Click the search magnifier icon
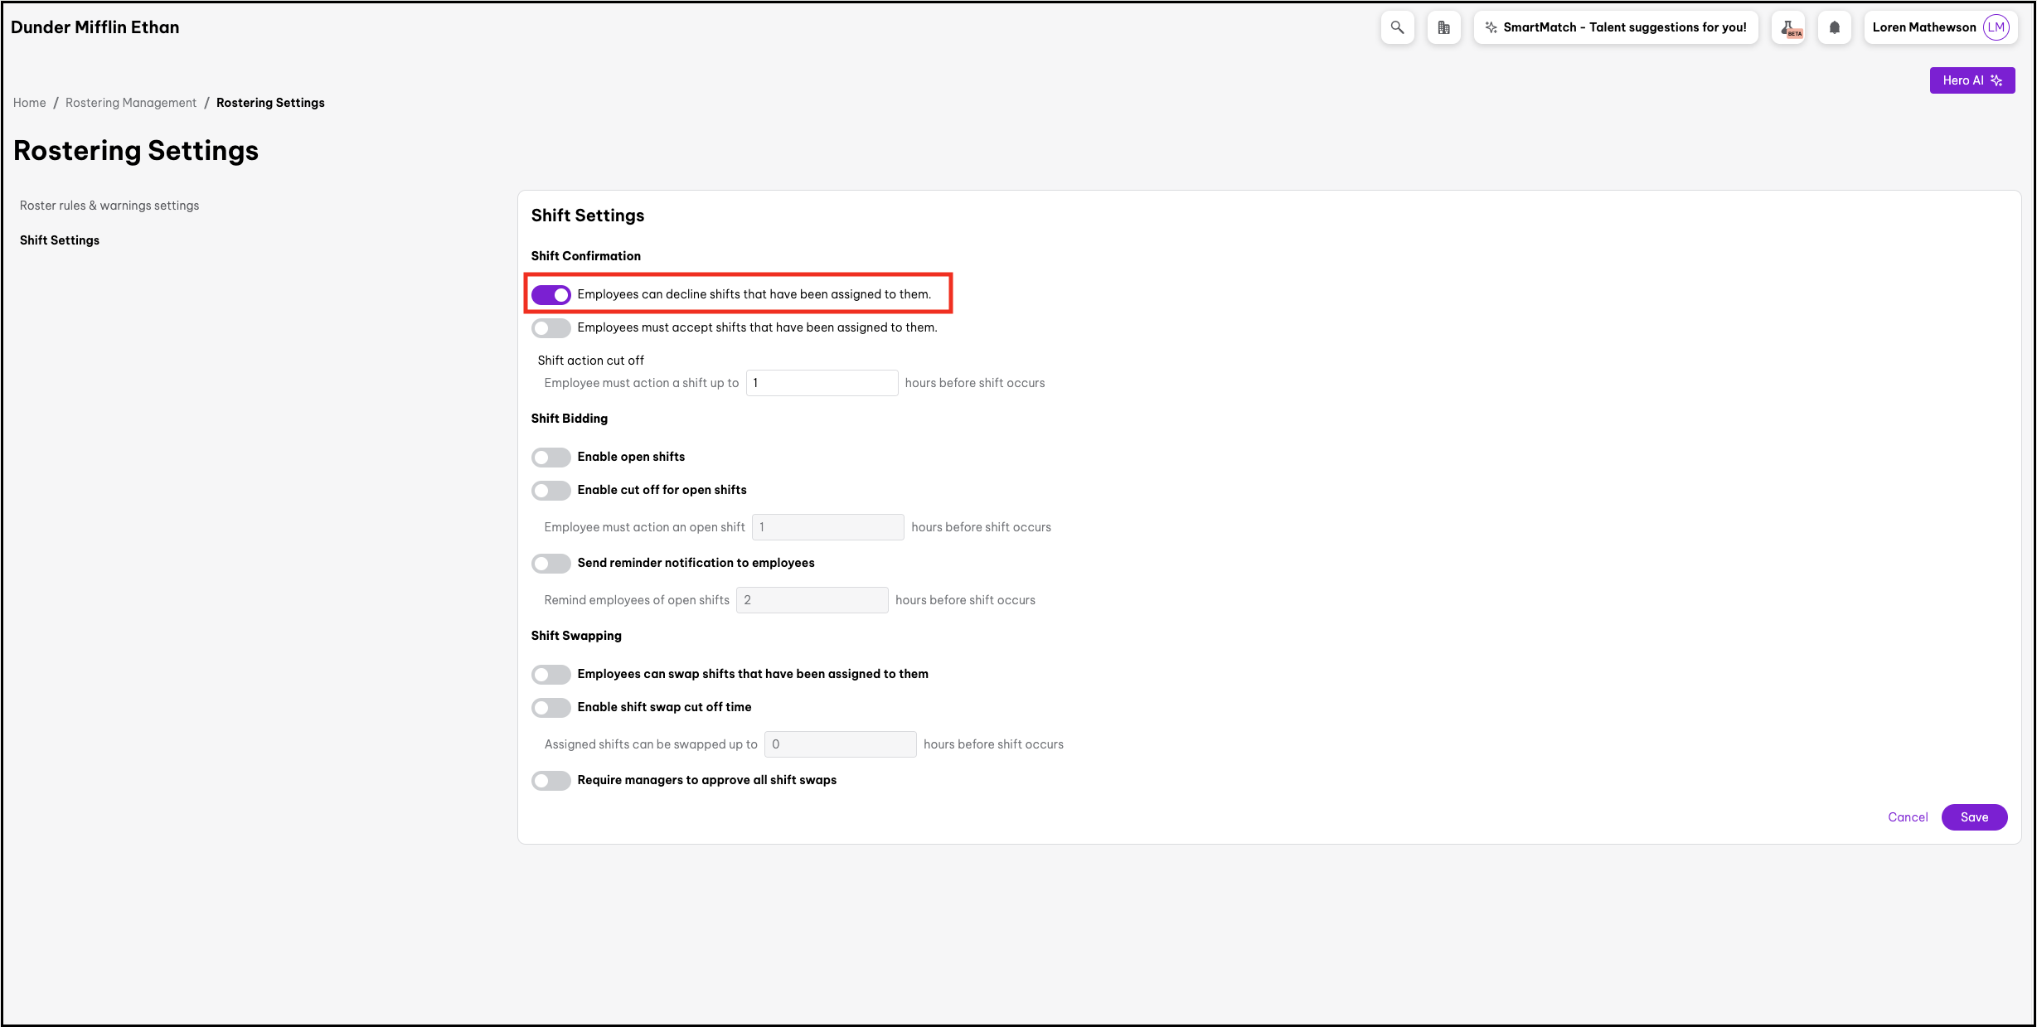 click(1397, 27)
